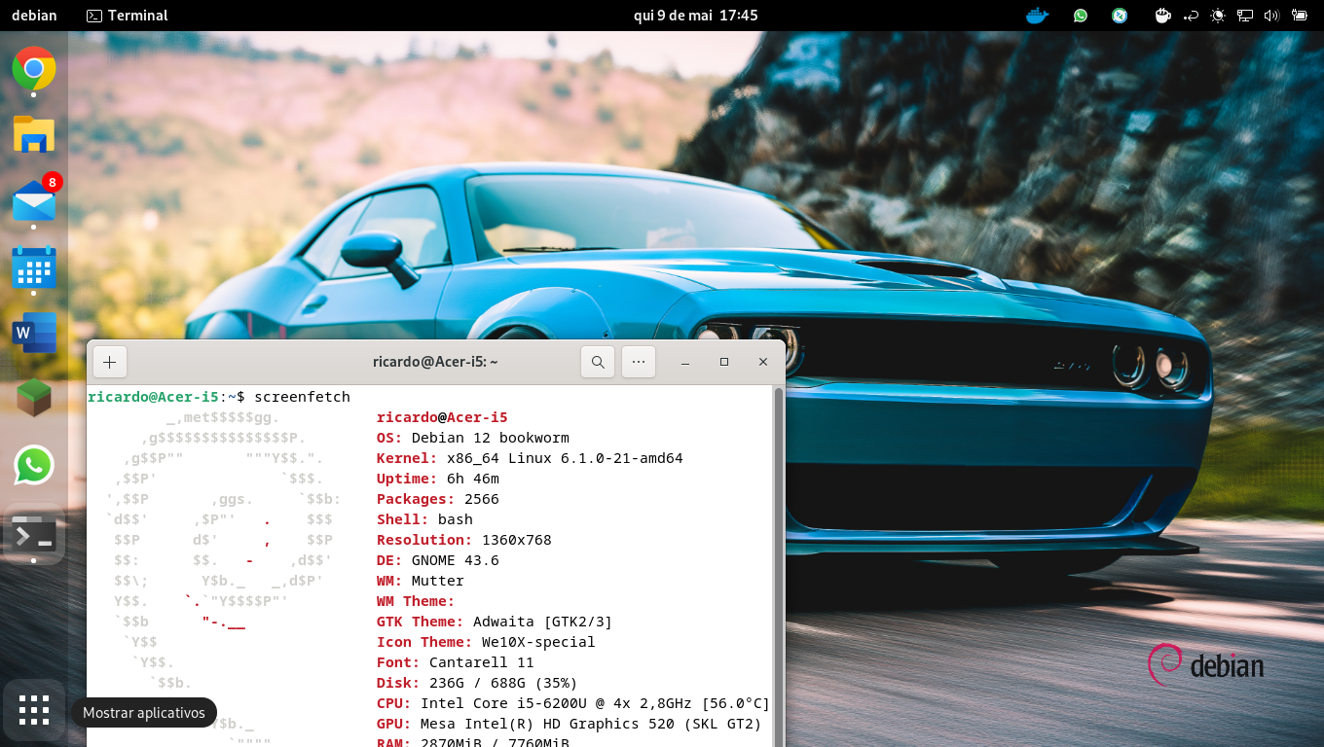This screenshot has height=747, width=1324.
Task: Open the debian Activities overview
Action: 34,16
